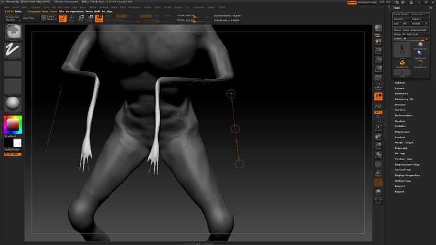
Task: Activate Draw mode in top shelf
Action: tap(72, 18)
